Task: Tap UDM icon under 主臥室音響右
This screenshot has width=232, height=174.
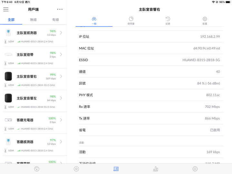Action: point(5,85)
